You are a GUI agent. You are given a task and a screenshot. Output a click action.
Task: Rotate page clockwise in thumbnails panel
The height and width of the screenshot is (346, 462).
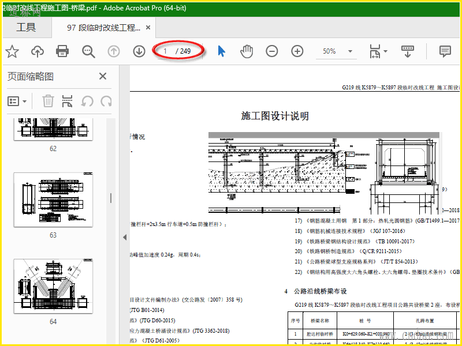(x=106, y=101)
